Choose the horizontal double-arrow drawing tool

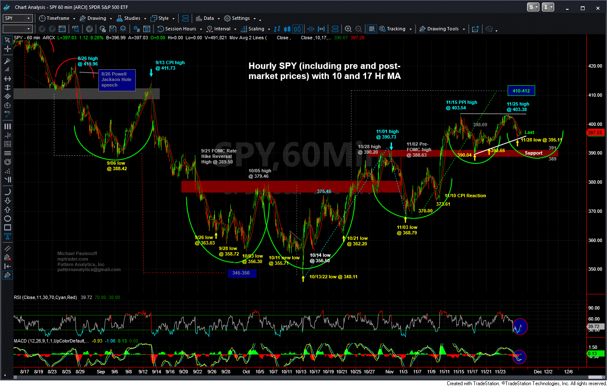(7, 79)
